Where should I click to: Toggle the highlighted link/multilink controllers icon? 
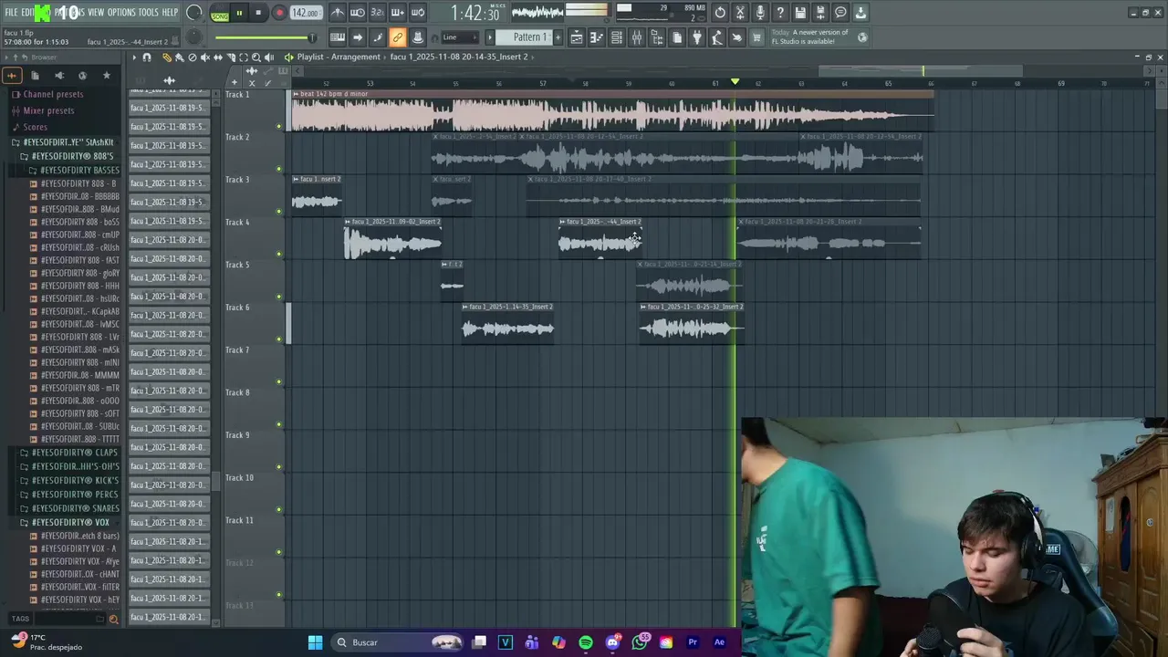point(398,37)
